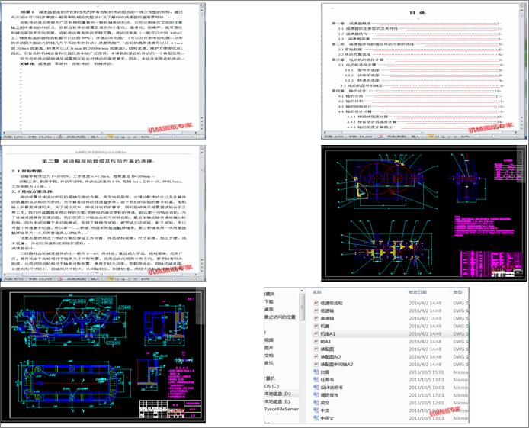The width and height of the screenshot is (529, 428).
Task: Select OS (C:) drive in navigation pane
Action: pos(272,386)
